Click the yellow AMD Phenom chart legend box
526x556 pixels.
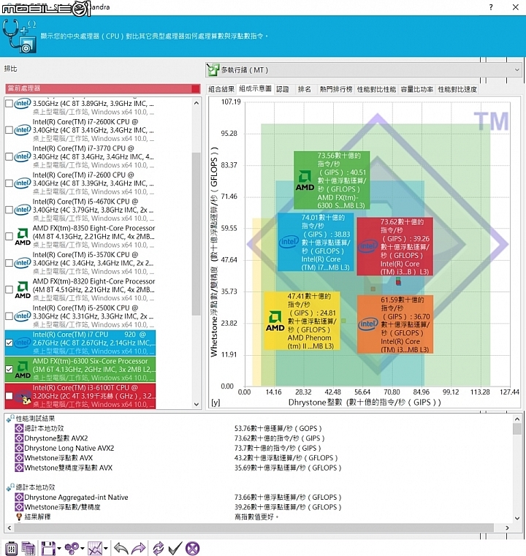tap(302, 321)
